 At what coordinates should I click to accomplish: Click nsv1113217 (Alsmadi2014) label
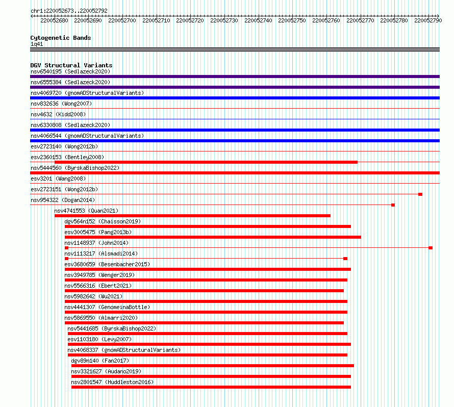point(101,253)
